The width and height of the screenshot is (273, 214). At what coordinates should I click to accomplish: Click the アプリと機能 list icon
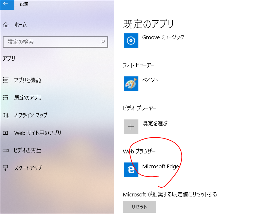click(5, 80)
